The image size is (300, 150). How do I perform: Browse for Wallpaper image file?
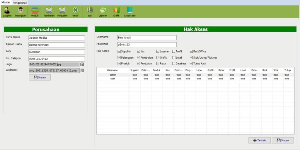[x=82, y=71]
